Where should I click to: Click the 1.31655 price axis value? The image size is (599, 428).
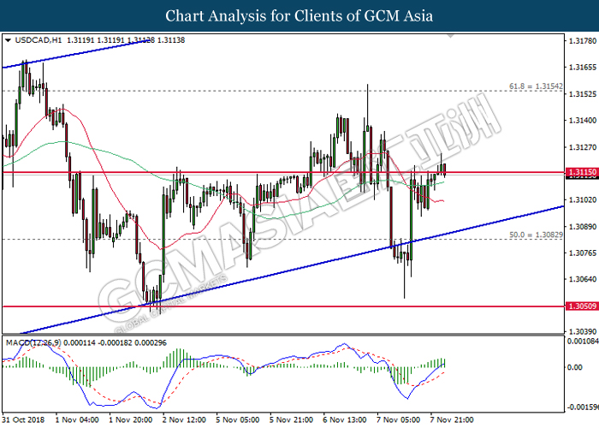[583, 68]
